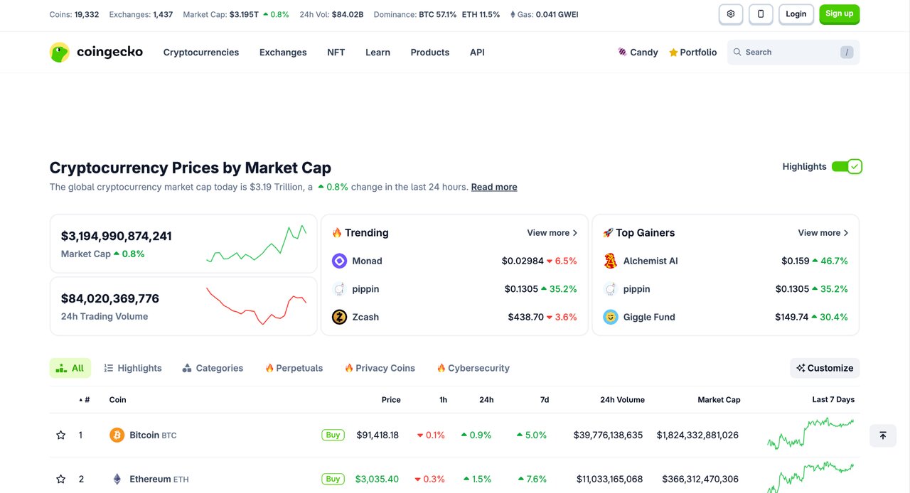Star Ethereum as a favorite
Image resolution: width=910 pixels, height=493 pixels.
61,479
